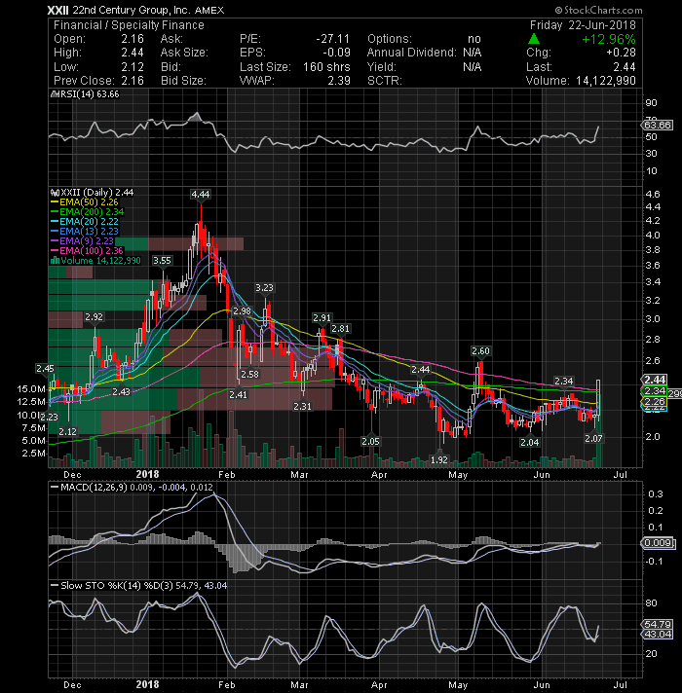682x693 pixels.
Task: Click the 4.44 peak price label
Action: pos(201,195)
